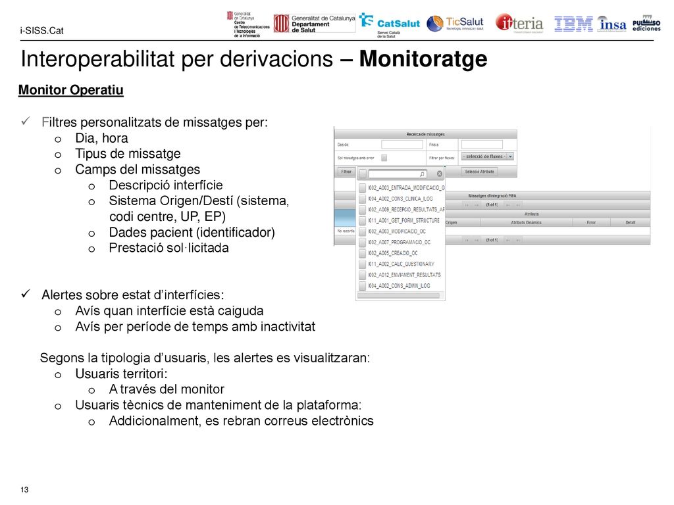Click the itteria logo

click(x=519, y=23)
